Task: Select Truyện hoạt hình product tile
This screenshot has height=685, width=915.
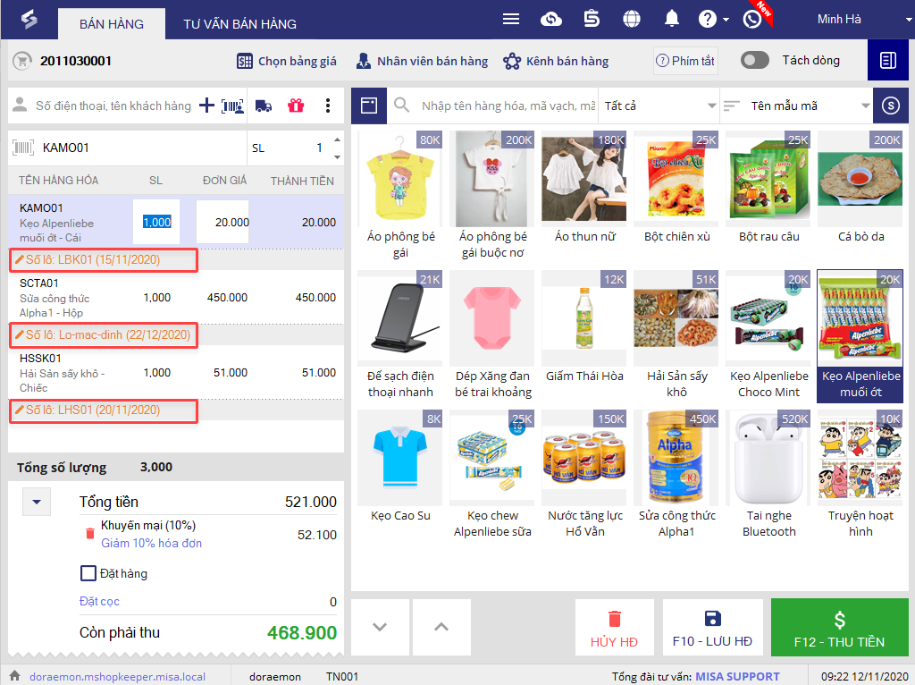Action: (860, 475)
